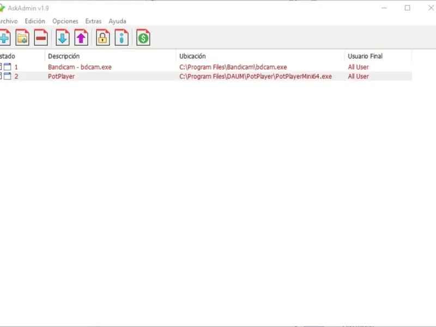Open the Ayuda menu
Screen dimensions: 436x327
coord(117,21)
